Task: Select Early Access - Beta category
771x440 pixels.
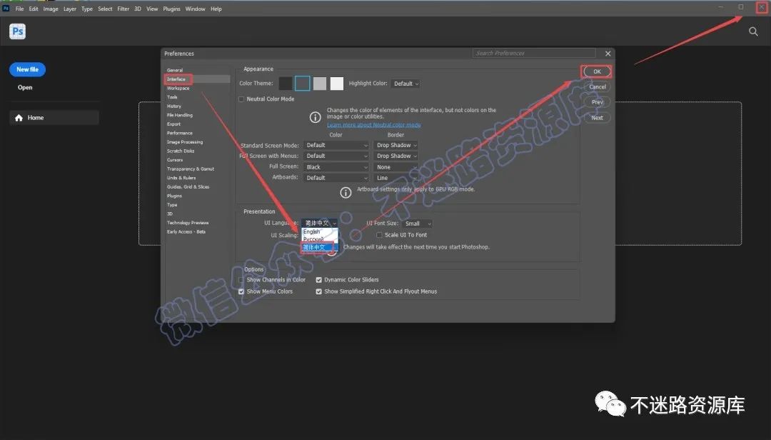Action: pyautogui.click(x=186, y=232)
